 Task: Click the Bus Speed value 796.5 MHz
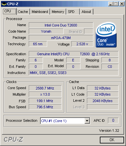pos(45,107)
